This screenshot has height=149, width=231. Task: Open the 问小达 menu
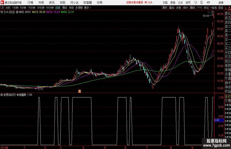[x=74, y=2]
